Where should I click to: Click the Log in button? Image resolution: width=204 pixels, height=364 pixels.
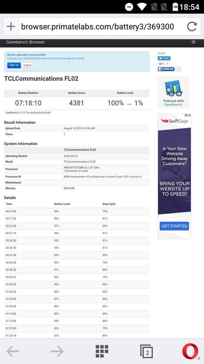coord(27,65)
